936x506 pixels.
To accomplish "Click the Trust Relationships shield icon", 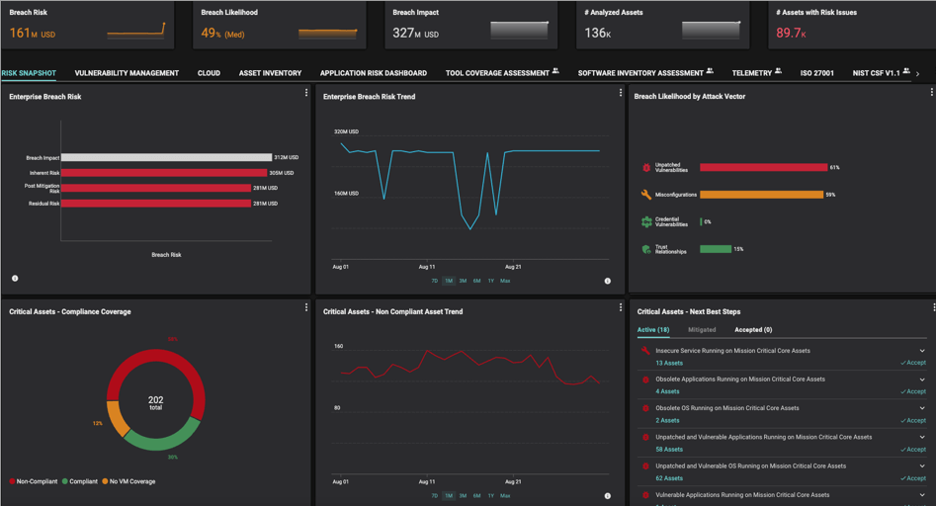I will 645,249.
